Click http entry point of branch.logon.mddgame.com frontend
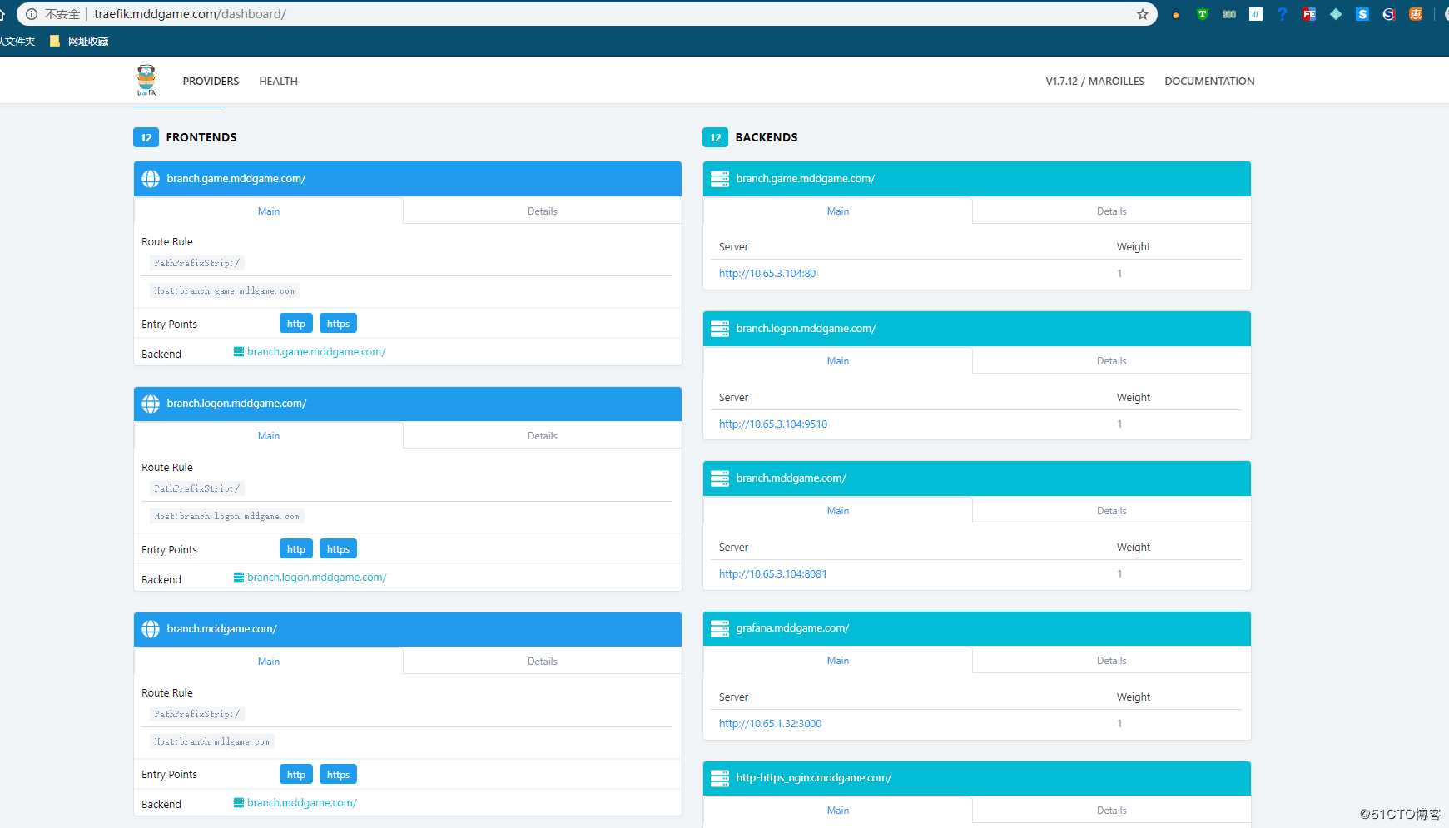The width and height of the screenshot is (1449, 828). point(296,549)
